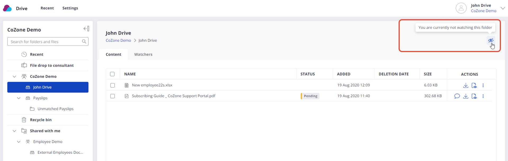Download the Subscribing Guide pdf
The height and width of the screenshot is (161, 508).
(466, 96)
